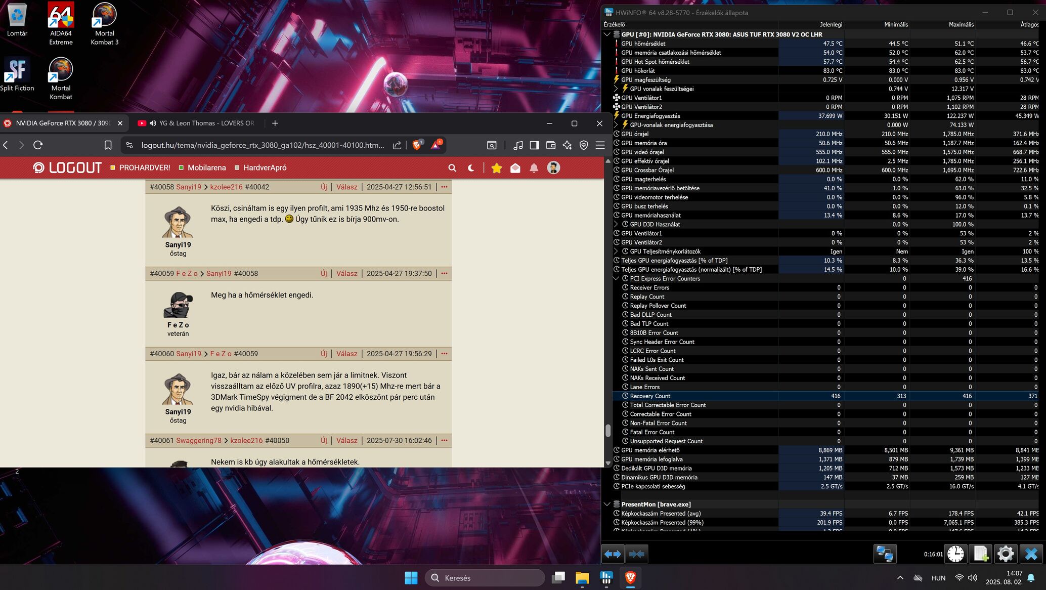Open the F e Z o author link in post #40059

pos(187,274)
